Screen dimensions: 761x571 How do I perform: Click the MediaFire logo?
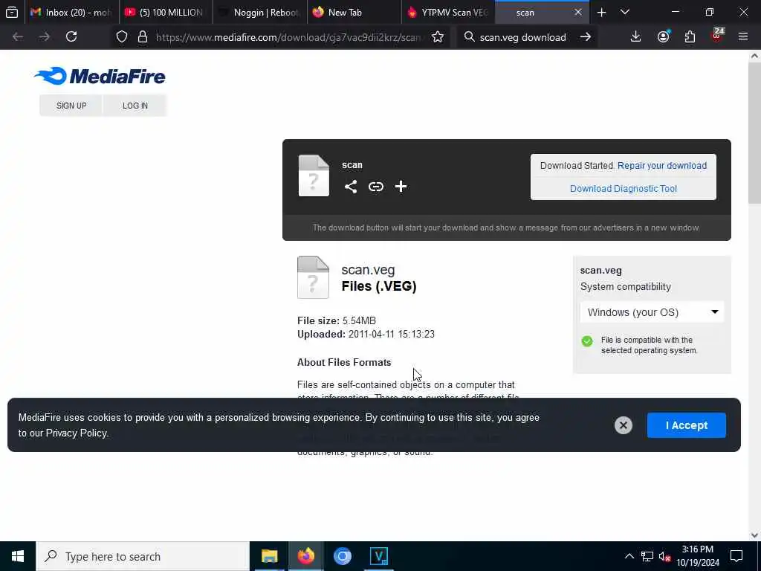tap(100, 77)
